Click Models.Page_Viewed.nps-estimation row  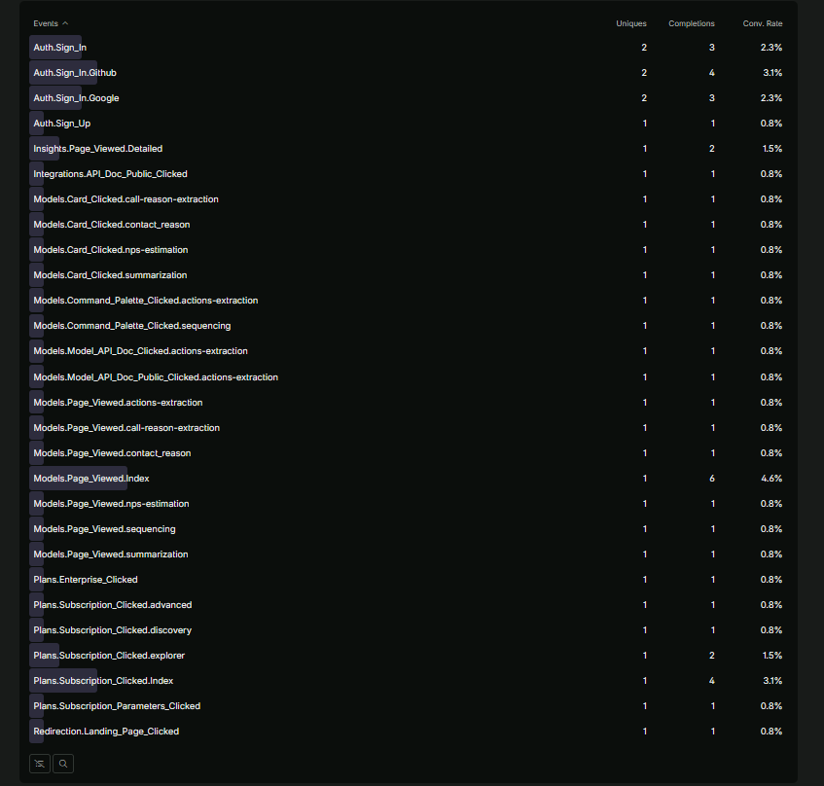coord(111,504)
